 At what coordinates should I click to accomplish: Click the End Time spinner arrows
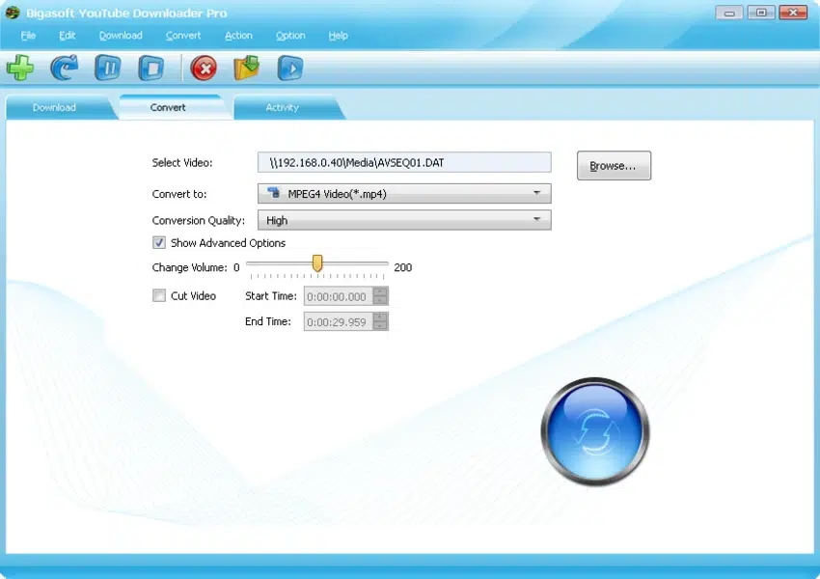(x=380, y=321)
